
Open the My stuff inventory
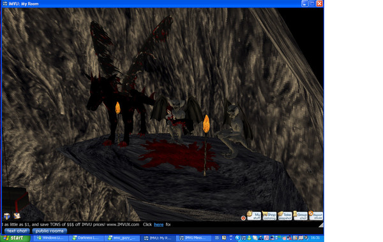[x=254, y=216]
